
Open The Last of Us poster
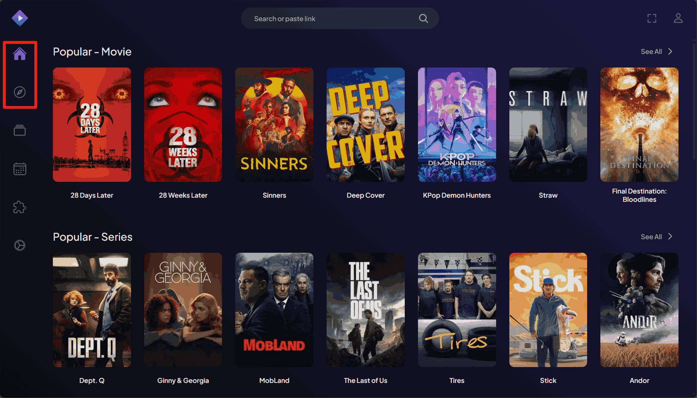(x=365, y=310)
